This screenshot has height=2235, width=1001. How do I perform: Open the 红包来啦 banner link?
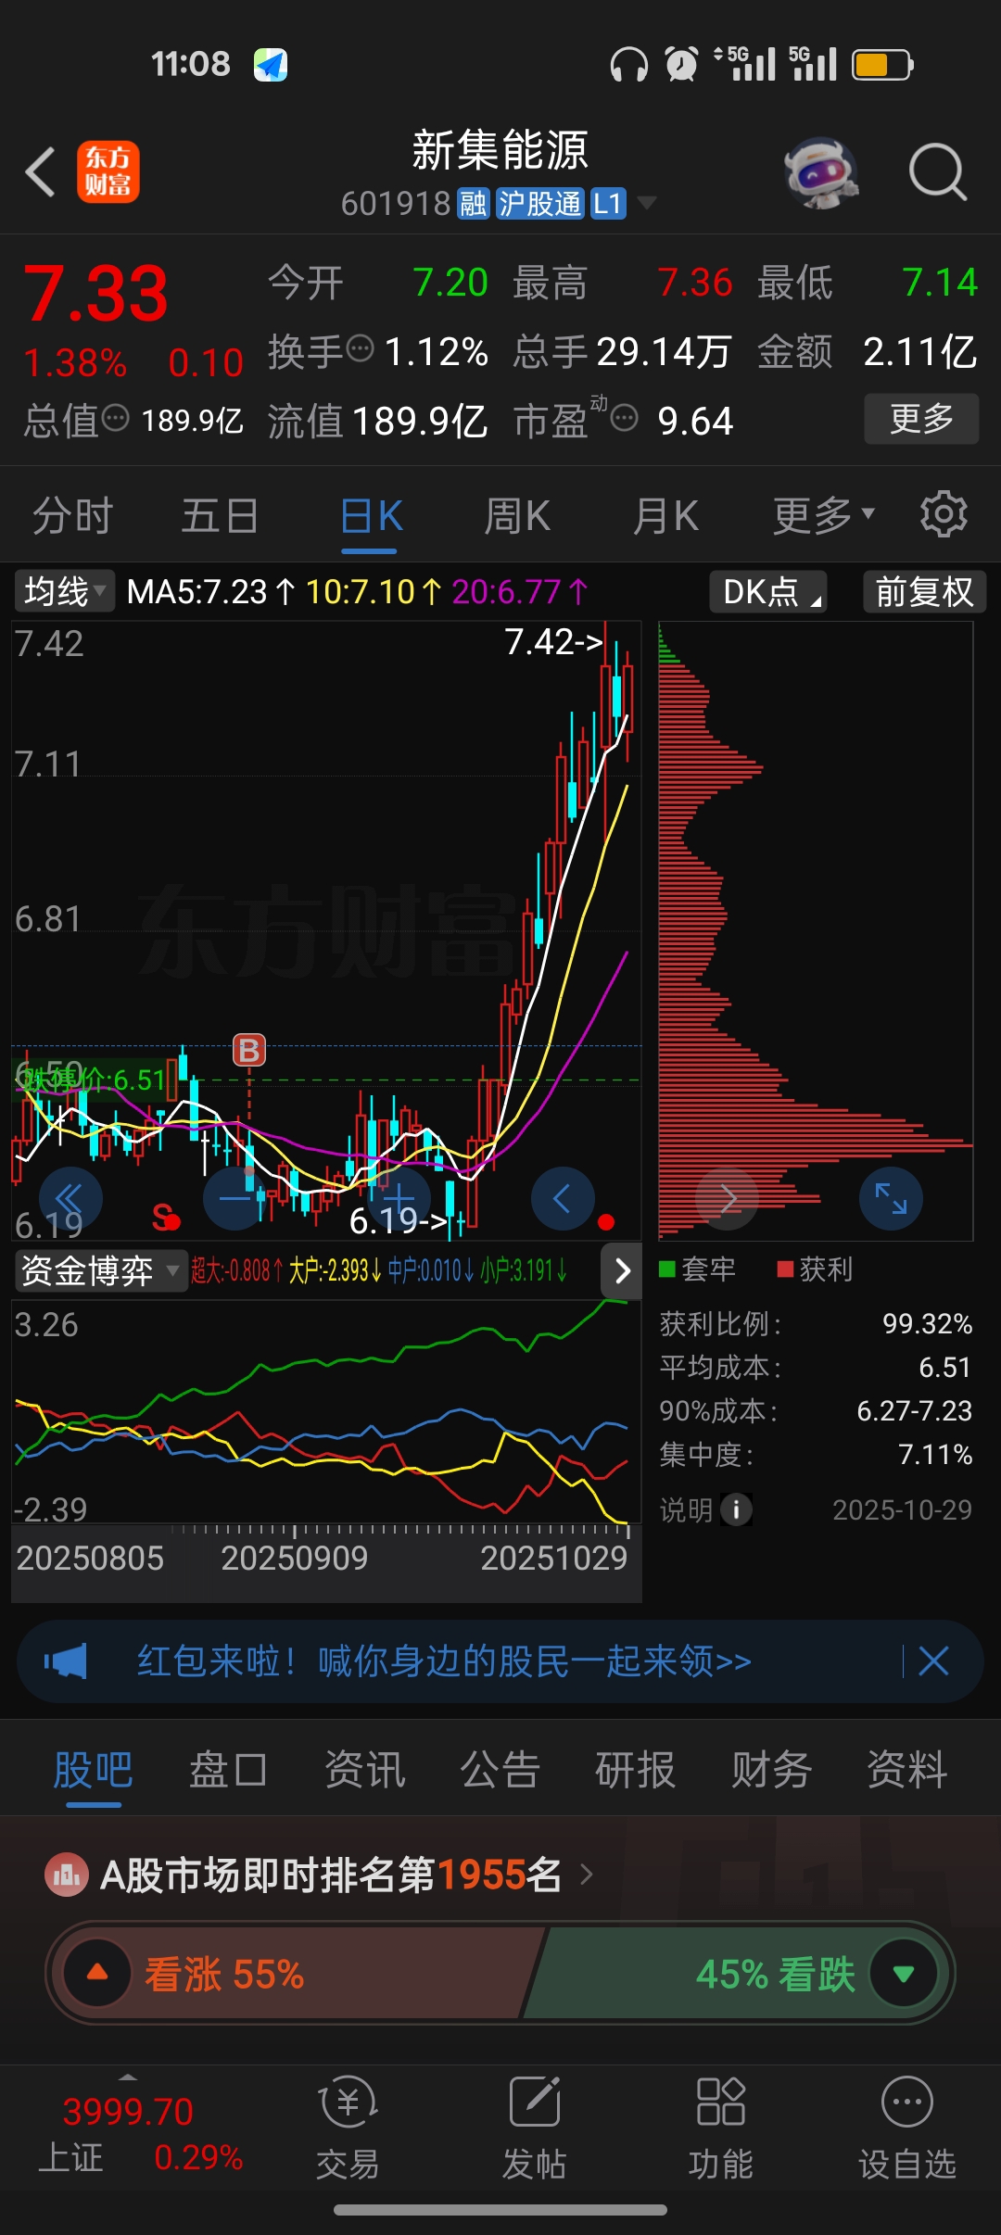444,1661
